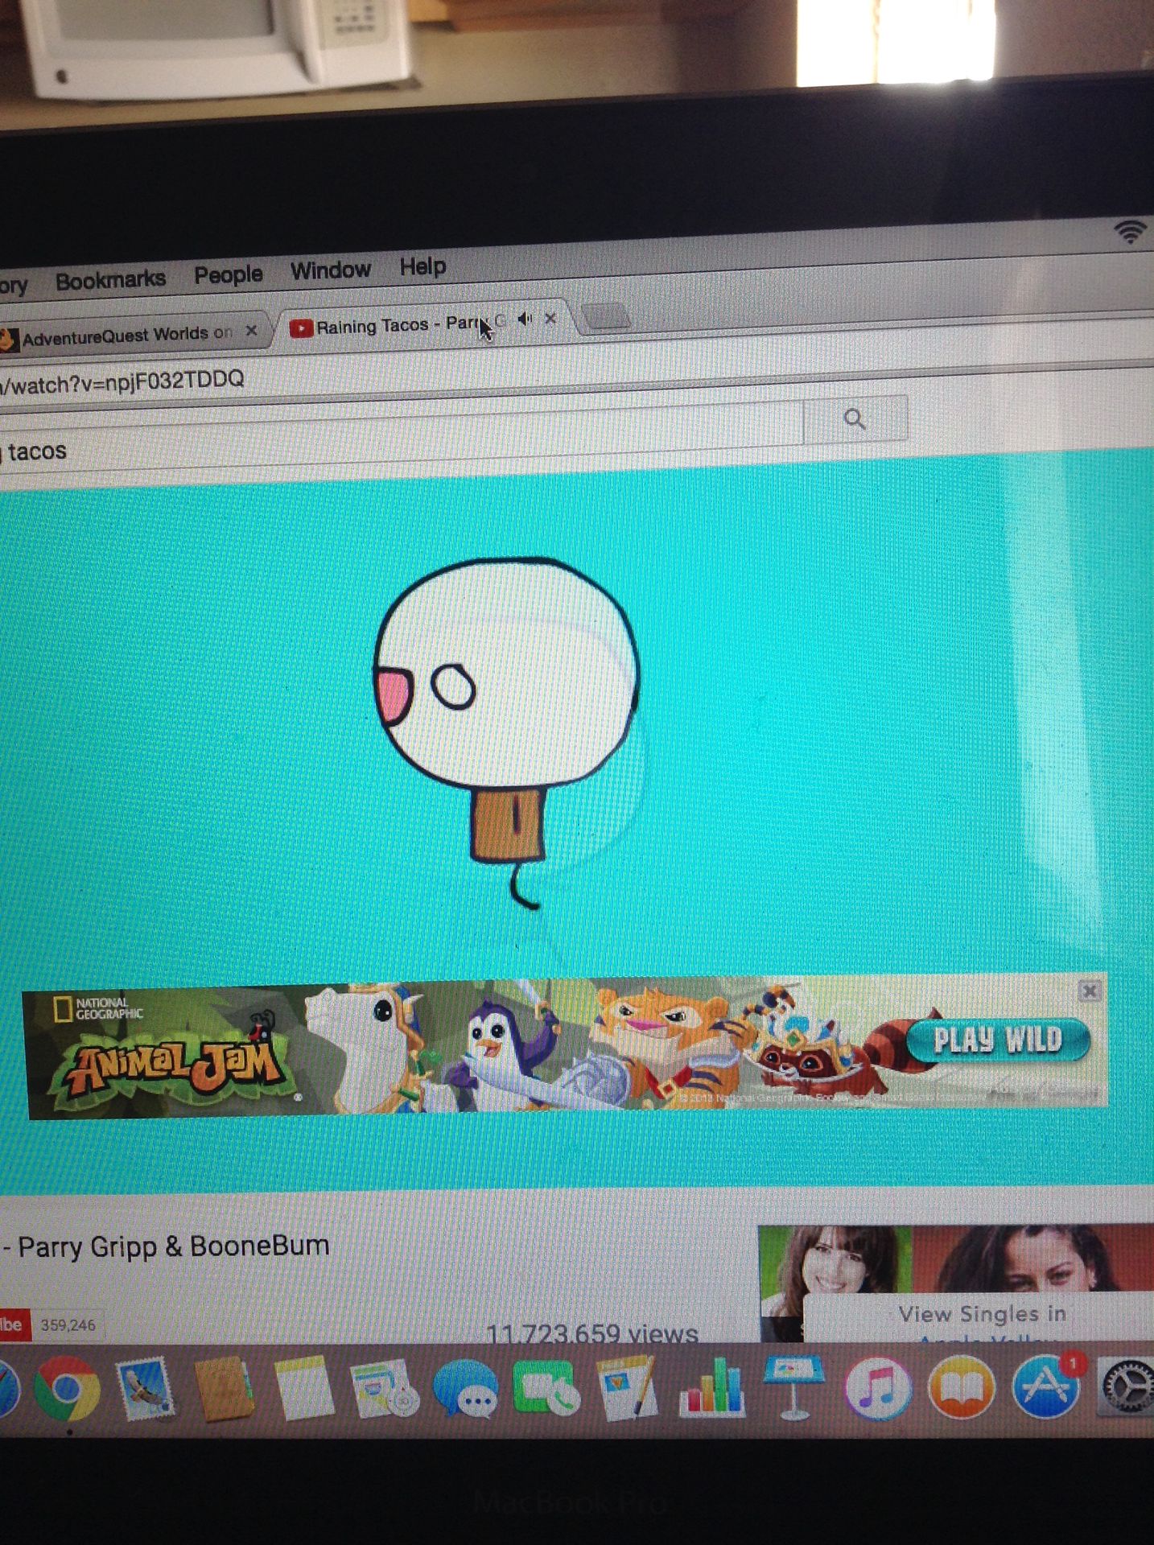Click the 359,246 subscriber count

click(68, 1325)
